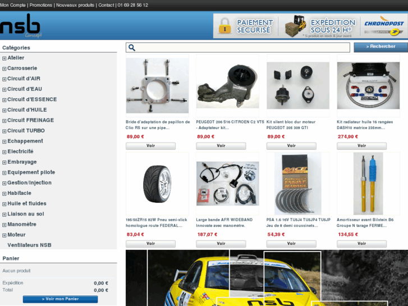This screenshot has width=408, height=306.
Task: Click Voir under PSA 1.6 16V coussinets
Action: [291, 244]
